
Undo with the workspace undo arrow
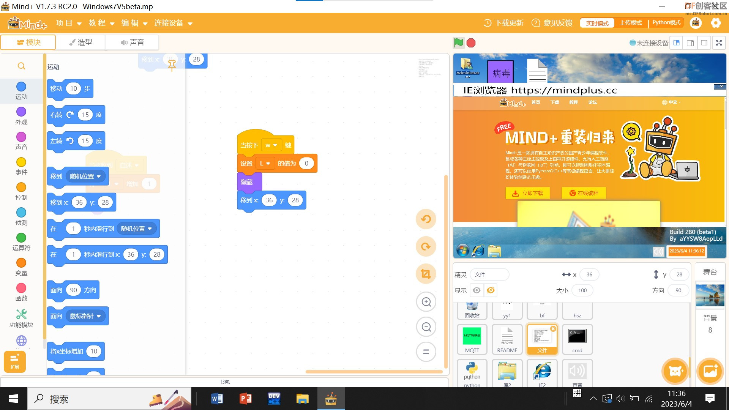pos(426,219)
